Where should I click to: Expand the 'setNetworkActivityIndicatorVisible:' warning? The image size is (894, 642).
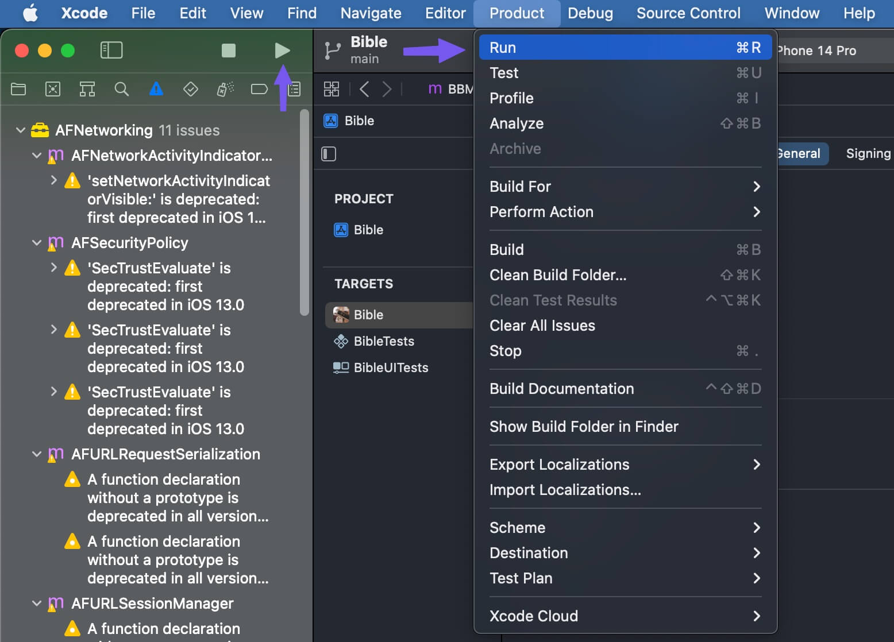(53, 180)
